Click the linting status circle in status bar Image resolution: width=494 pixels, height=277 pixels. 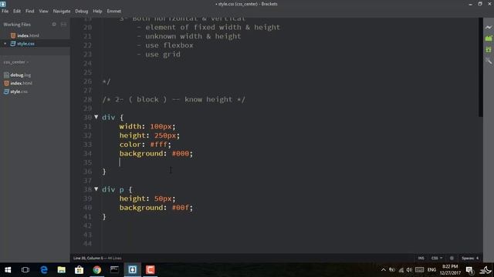point(452,258)
